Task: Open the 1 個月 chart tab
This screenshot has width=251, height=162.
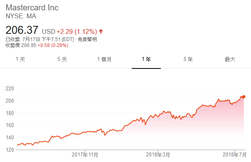Action: point(104,59)
